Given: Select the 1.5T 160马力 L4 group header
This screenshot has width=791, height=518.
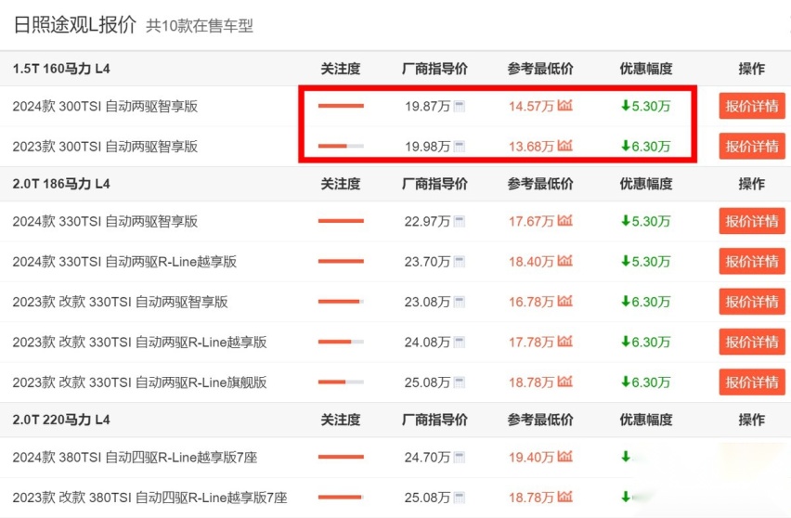Looking at the screenshot, I should click(61, 69).
